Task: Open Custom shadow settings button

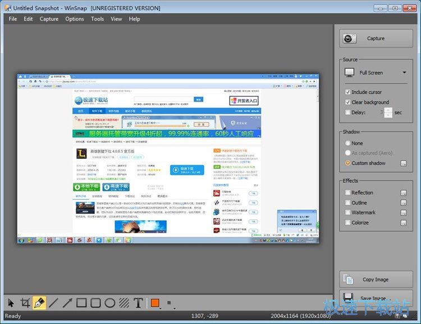Action: [404, 163]
